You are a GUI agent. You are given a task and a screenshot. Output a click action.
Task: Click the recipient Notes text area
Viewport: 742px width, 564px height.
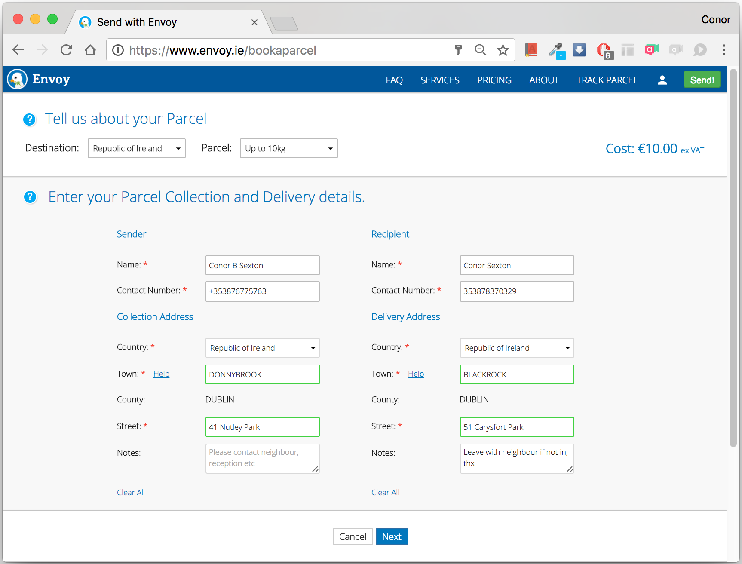pos(517,459)
